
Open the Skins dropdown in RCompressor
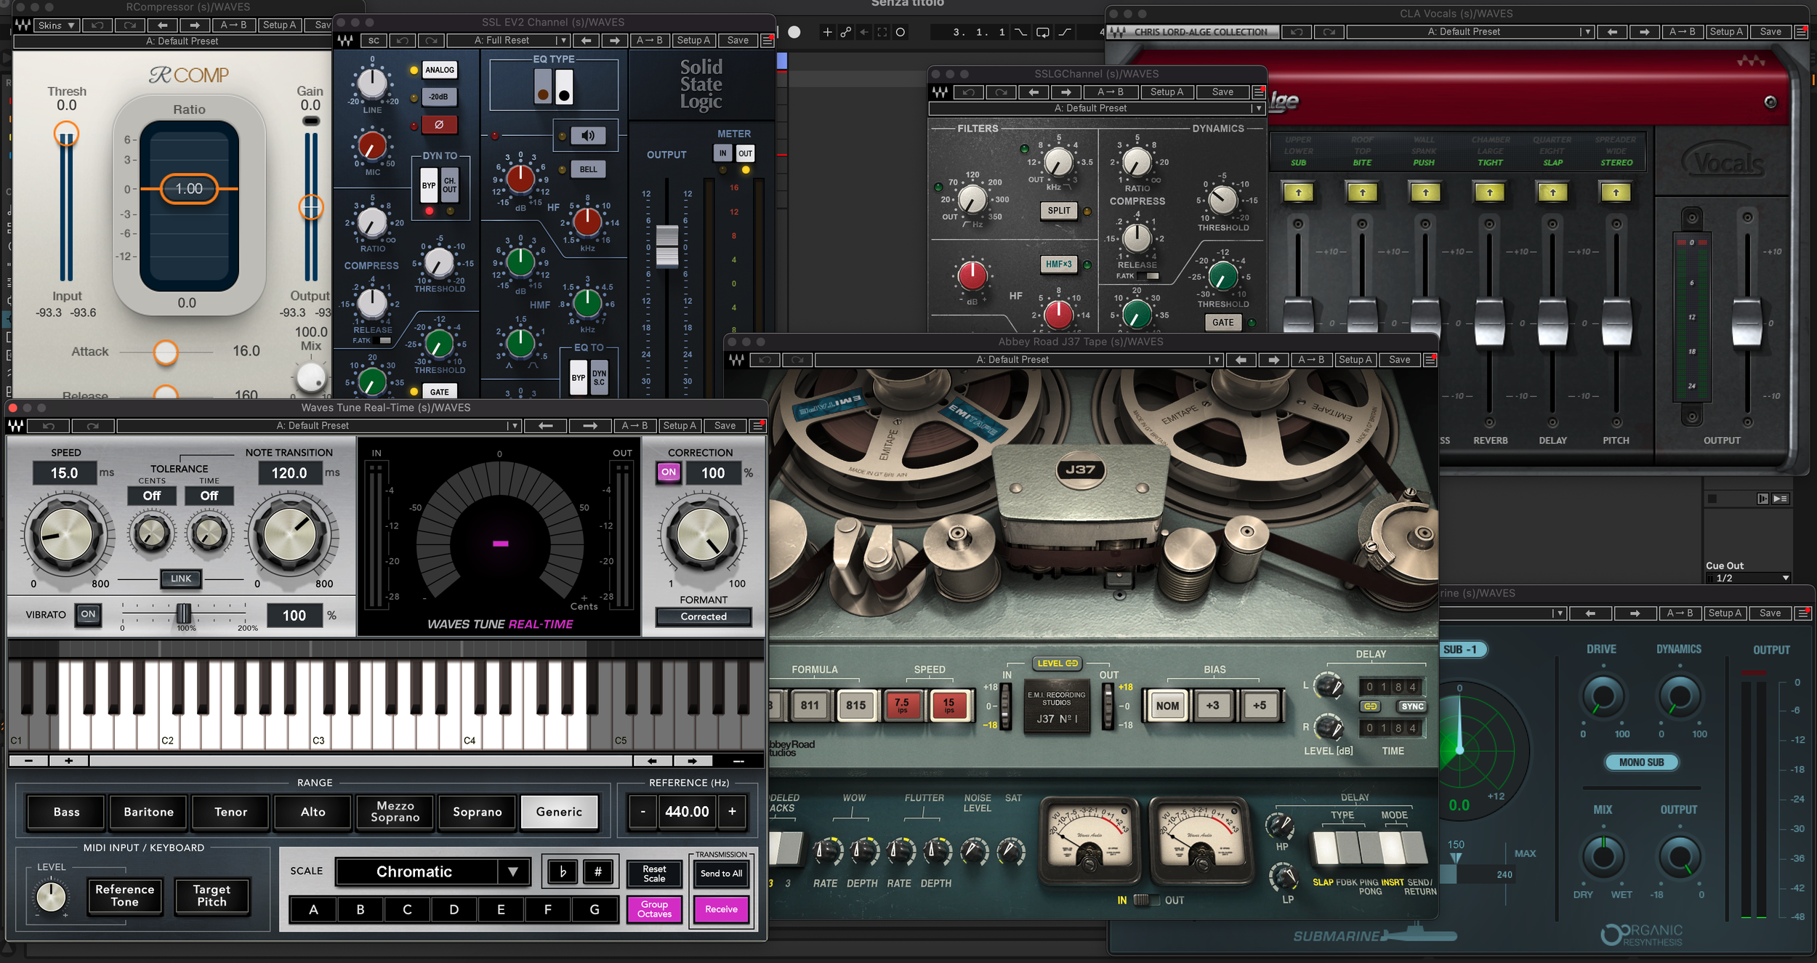click(x=56, y=25)
